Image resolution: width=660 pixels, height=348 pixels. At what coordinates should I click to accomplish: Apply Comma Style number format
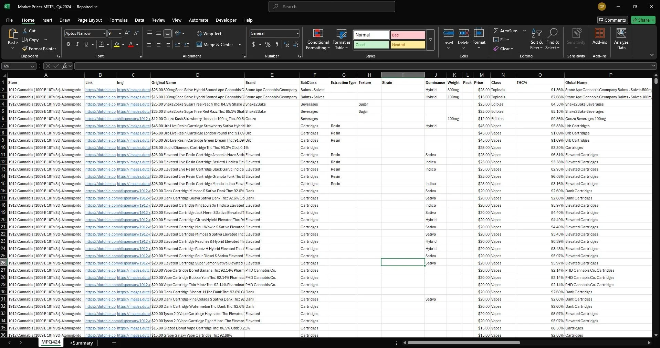point(277,44)
